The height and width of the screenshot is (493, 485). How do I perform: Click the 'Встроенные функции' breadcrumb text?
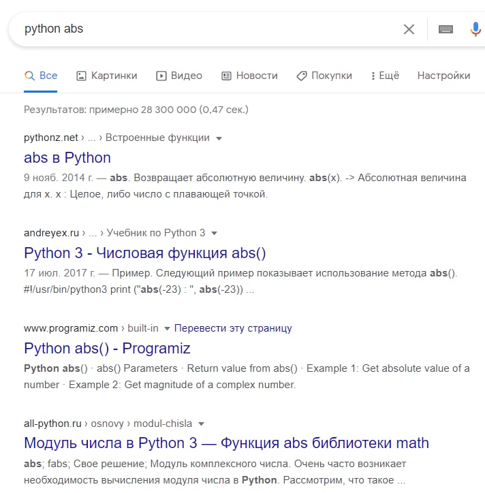click(157, 138)
